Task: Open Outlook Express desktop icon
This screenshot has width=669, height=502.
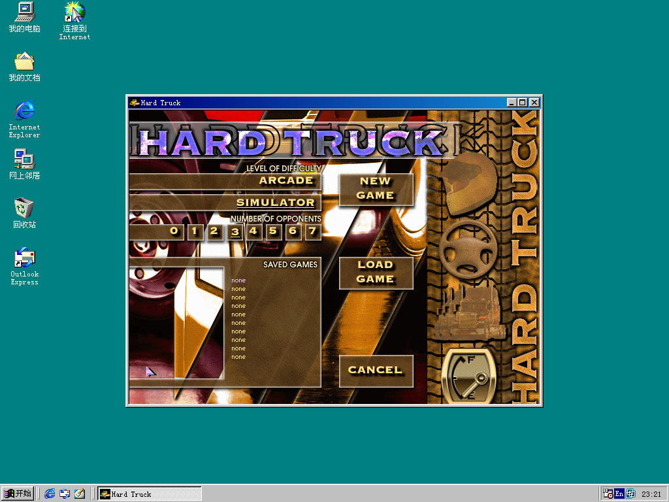Action: click(x=24, y=266)
